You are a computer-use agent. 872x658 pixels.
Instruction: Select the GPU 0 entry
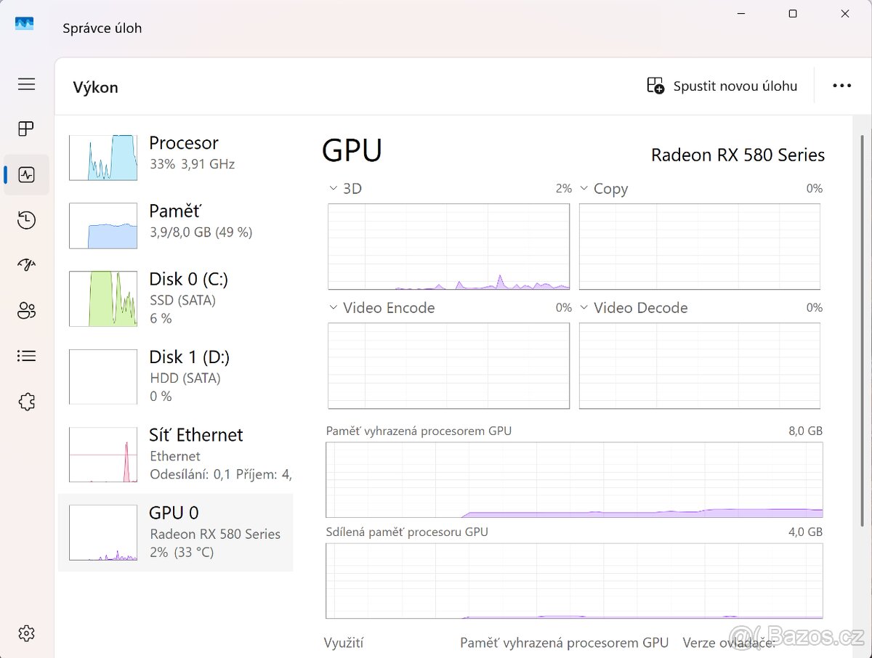point(174,532)
